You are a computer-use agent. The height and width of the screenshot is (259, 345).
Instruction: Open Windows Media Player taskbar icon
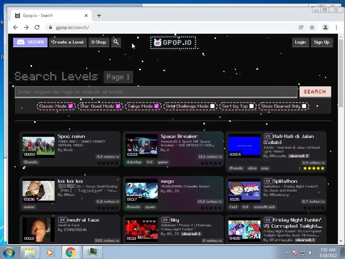point(50,252)
